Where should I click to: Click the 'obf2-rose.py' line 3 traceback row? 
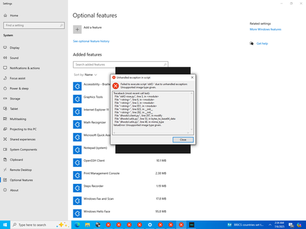pos(136,96)
